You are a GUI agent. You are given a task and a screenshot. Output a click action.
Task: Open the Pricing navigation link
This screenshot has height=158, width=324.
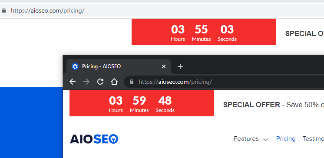point(286,138)
